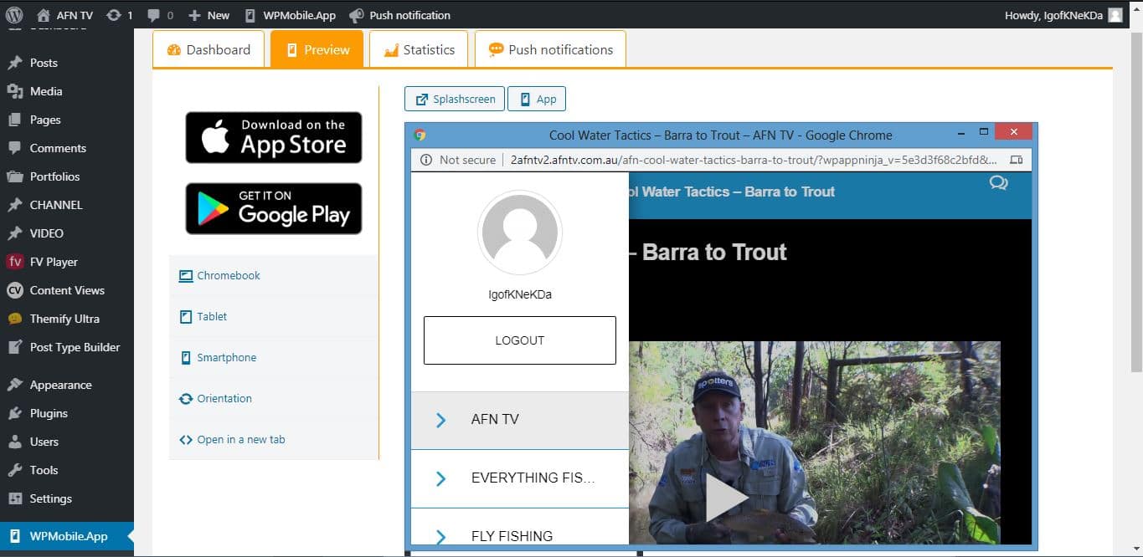Screen dimensions: 1143x557
Task: Select WPMobile.App in sidebar
Action: (x=67, y=536)
